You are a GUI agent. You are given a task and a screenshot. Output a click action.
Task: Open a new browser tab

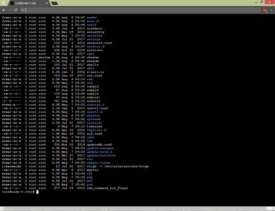pos(55,3)
